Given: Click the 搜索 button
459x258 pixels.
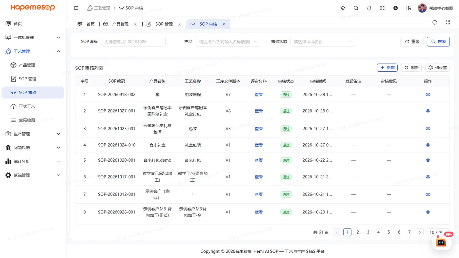Looking at the screenshot, I should (x=438, y=42).
